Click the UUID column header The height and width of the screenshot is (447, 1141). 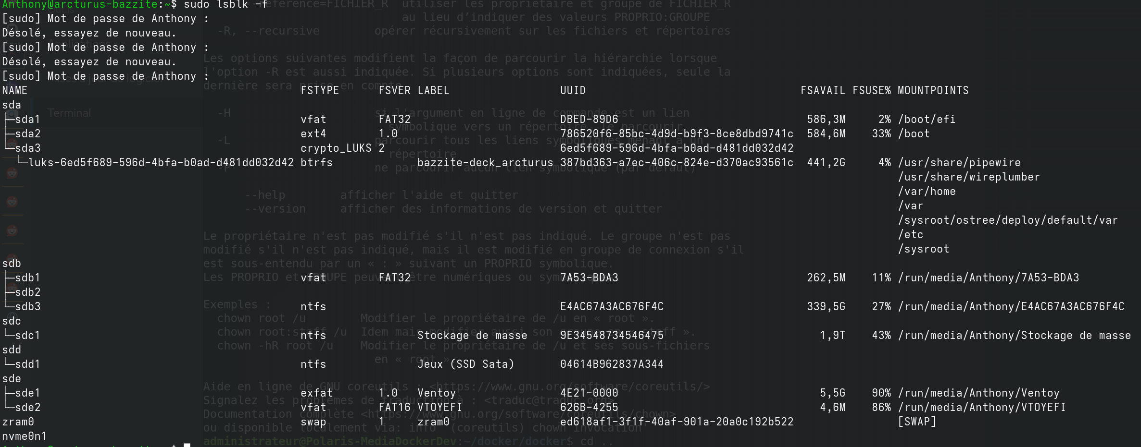click(x=573, y=90)
